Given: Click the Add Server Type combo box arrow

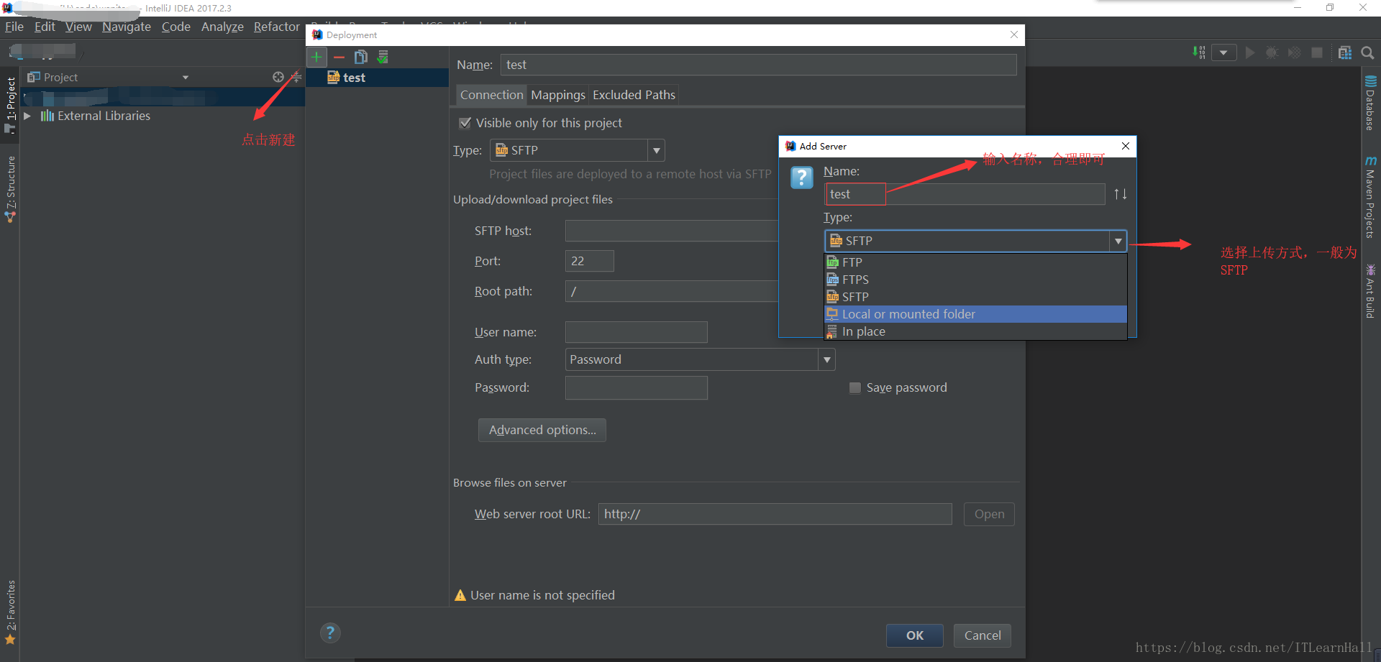Looking at the screenshot, I should point(1118,241).
